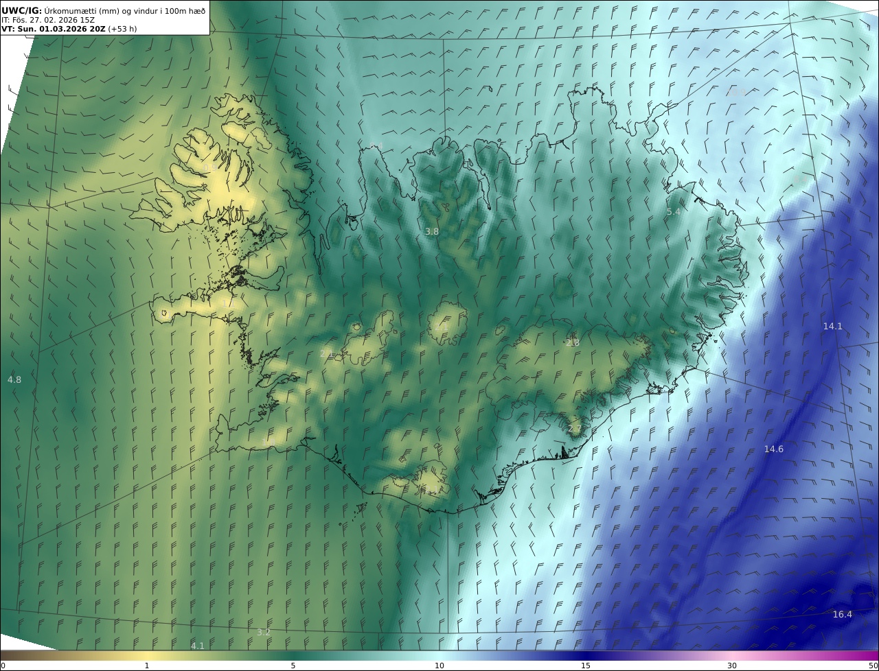
Task: Click the colorbar tick label 30
Action: click(x=732, y=666)
